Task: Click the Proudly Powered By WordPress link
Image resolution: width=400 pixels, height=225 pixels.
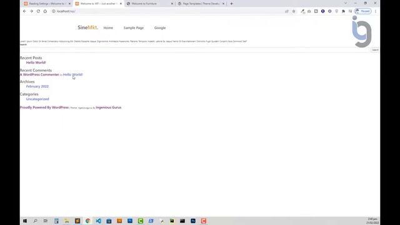Action: click(44, 107)
